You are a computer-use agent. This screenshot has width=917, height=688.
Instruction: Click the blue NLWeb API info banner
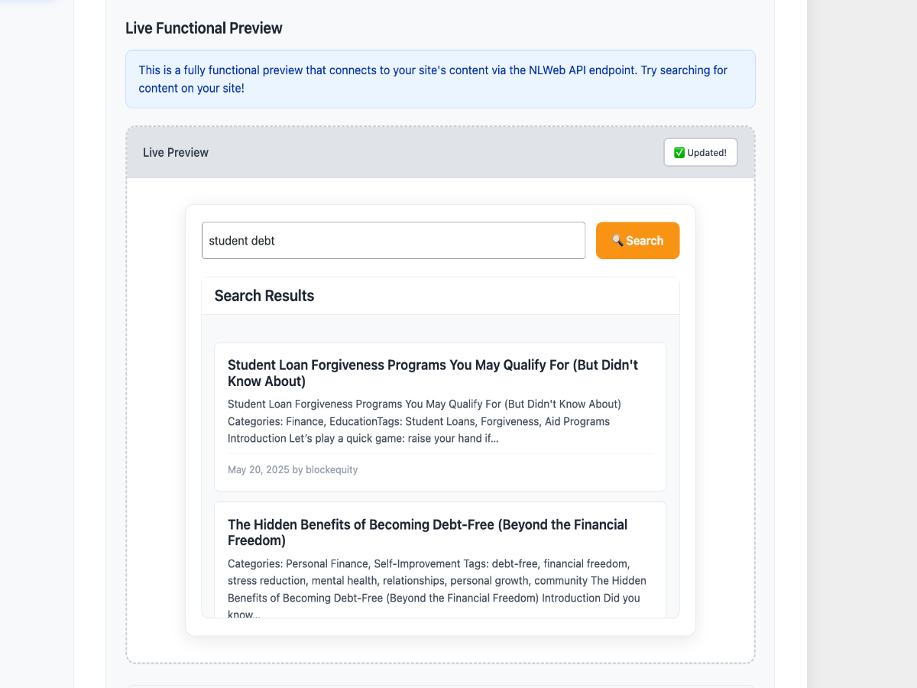(440, 80)
